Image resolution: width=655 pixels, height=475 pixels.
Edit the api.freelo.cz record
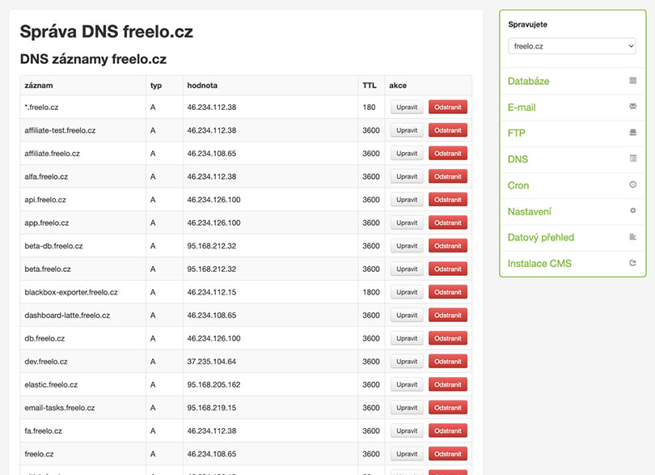point(407,199)
